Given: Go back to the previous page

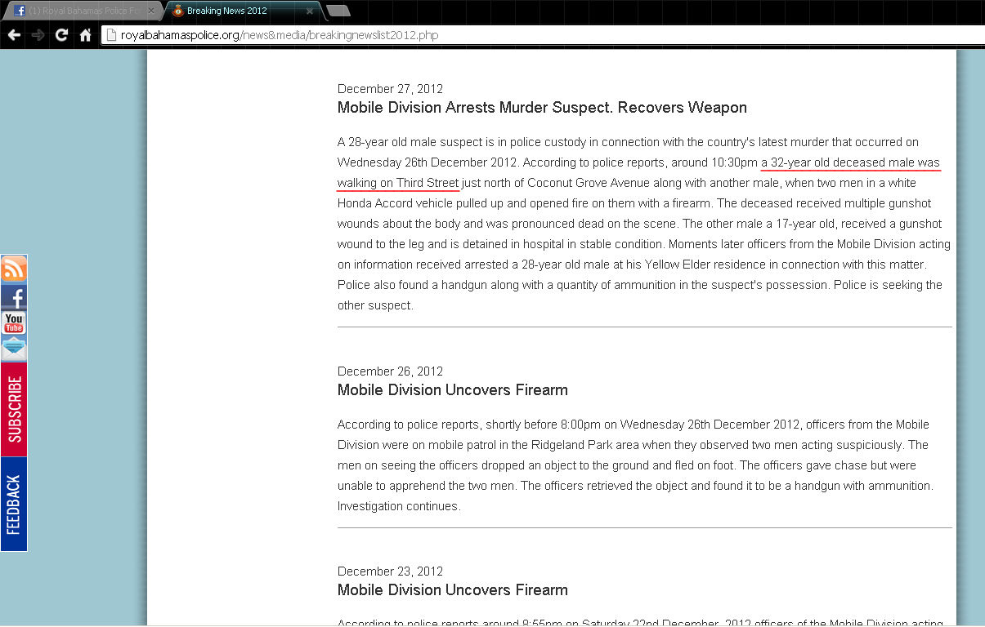Looking at the screenshot, I should tap(14, 35).
